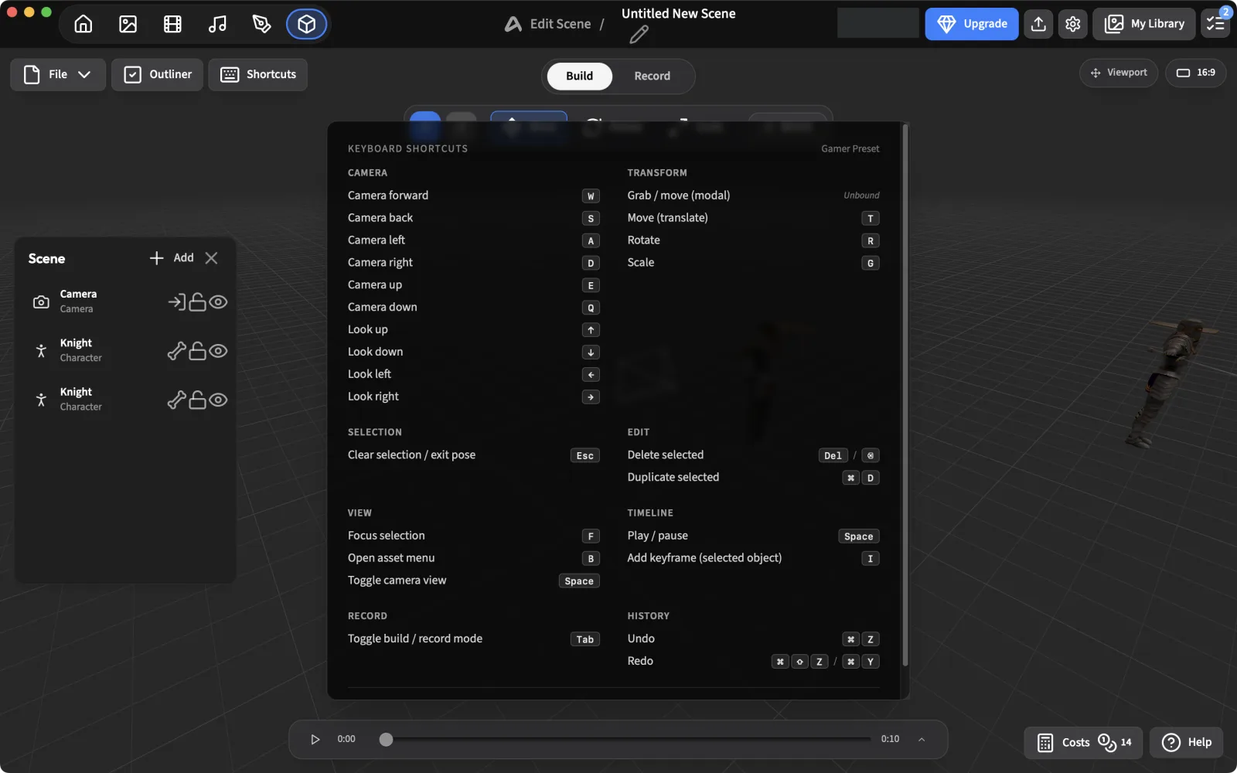Rename scene using the pencil icon
The width and height of the screenshot is (1237, 773).
coord(639,35)
